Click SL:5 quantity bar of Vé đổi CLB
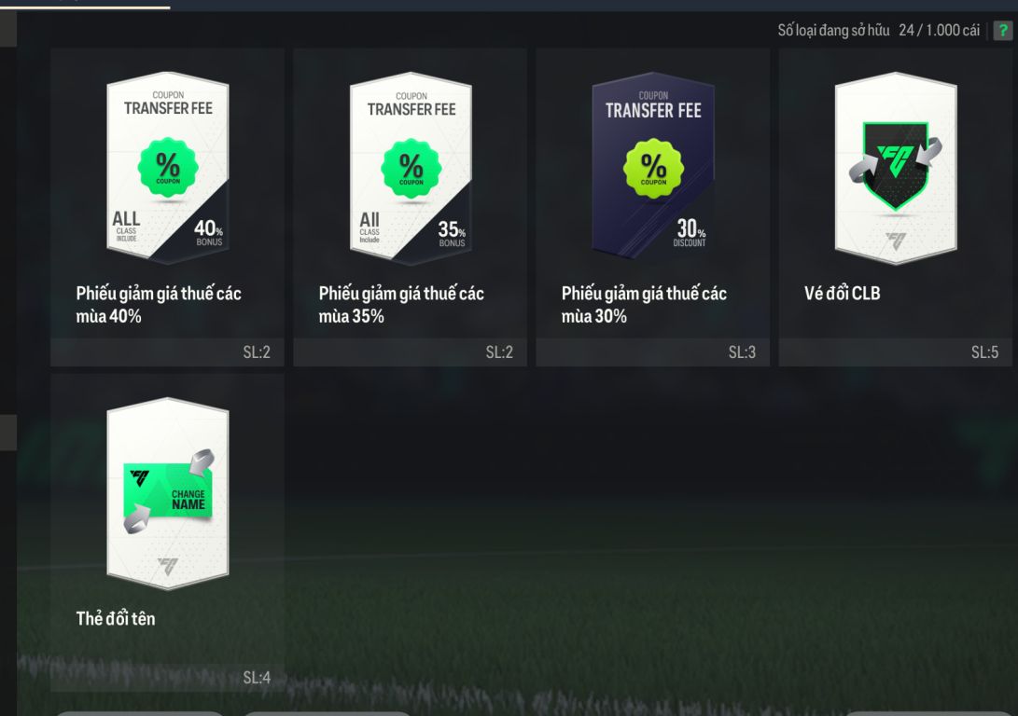 click(895, 352)
